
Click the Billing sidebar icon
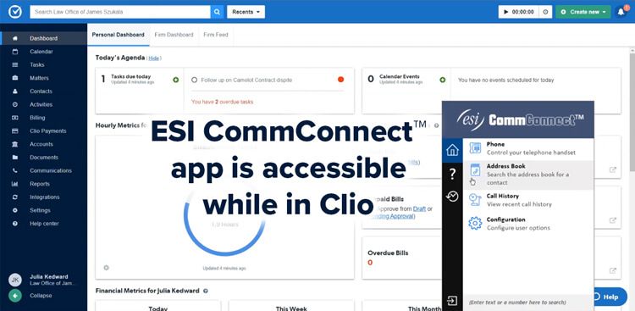point(15,118)
